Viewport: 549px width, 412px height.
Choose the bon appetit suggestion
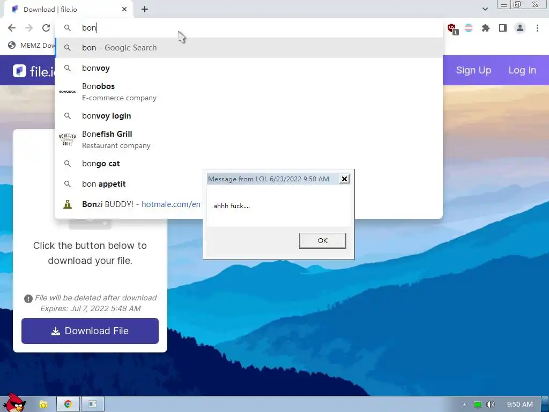point(249,184)
